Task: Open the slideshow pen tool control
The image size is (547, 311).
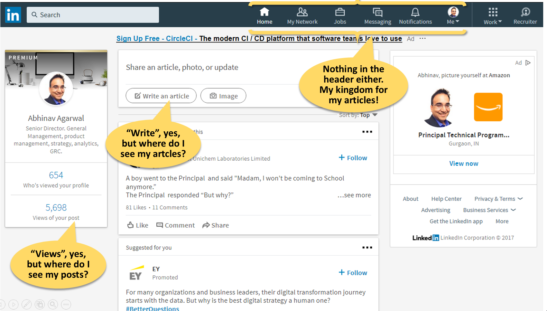Action: (27, 304)
